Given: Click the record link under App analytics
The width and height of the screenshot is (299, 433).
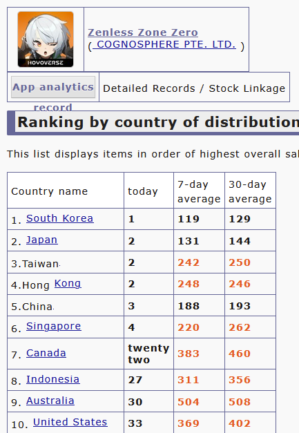Looking at the screenshot, I should pos(53,107).
